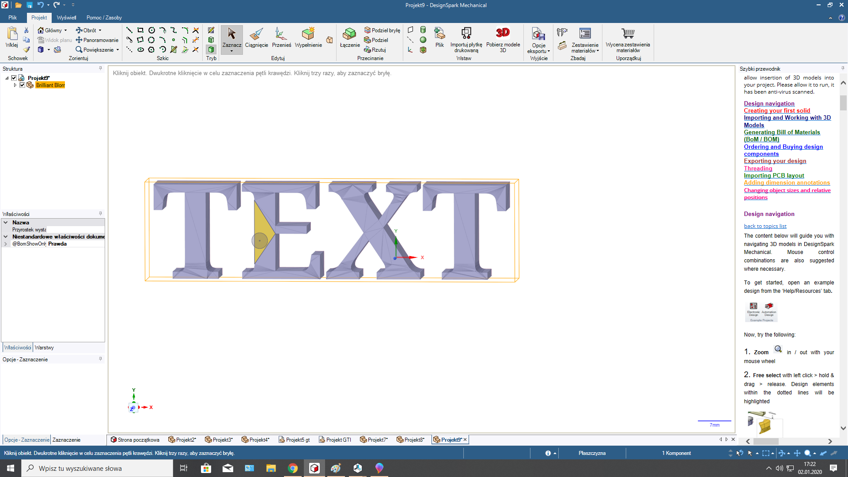This screenshot has height=477, width=848.
Task: Click Importuj płytkę drukowaną icon
Action: [x=466, y=34]
